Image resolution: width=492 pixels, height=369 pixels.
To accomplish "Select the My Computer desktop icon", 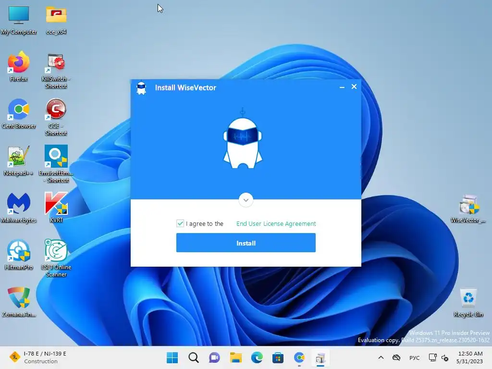I will tap(19, 20).
